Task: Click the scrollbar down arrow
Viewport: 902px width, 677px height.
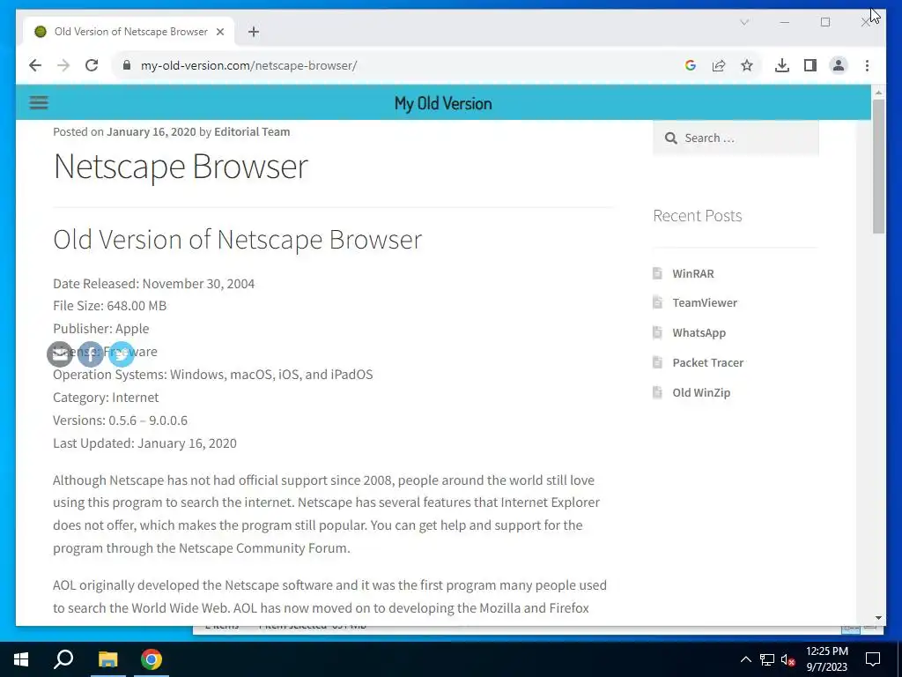Action: (878, 618)
